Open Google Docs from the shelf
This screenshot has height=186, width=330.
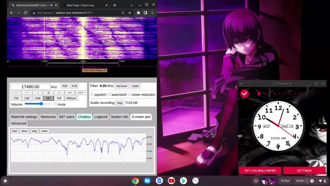point(159,181)
